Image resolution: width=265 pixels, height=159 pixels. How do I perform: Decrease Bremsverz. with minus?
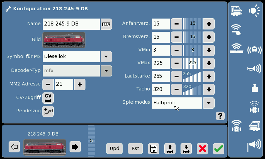tap(177, 37)
